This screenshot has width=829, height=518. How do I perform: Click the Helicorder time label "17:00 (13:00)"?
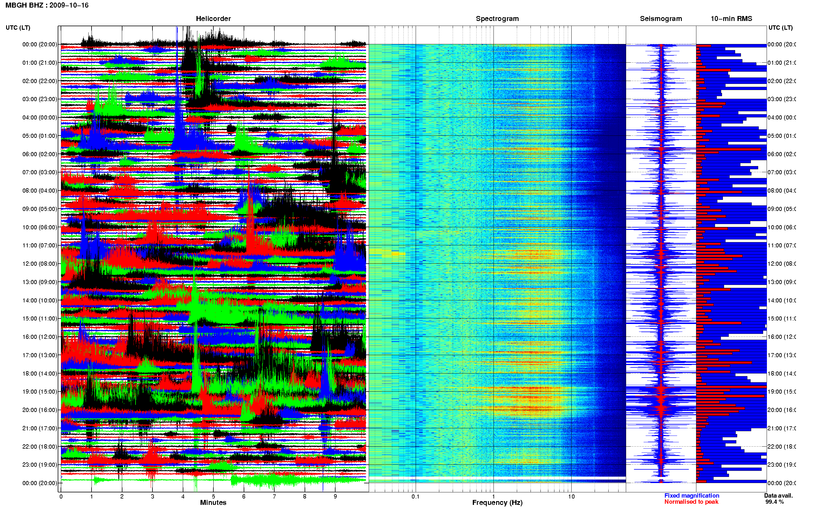coord(40,355)
